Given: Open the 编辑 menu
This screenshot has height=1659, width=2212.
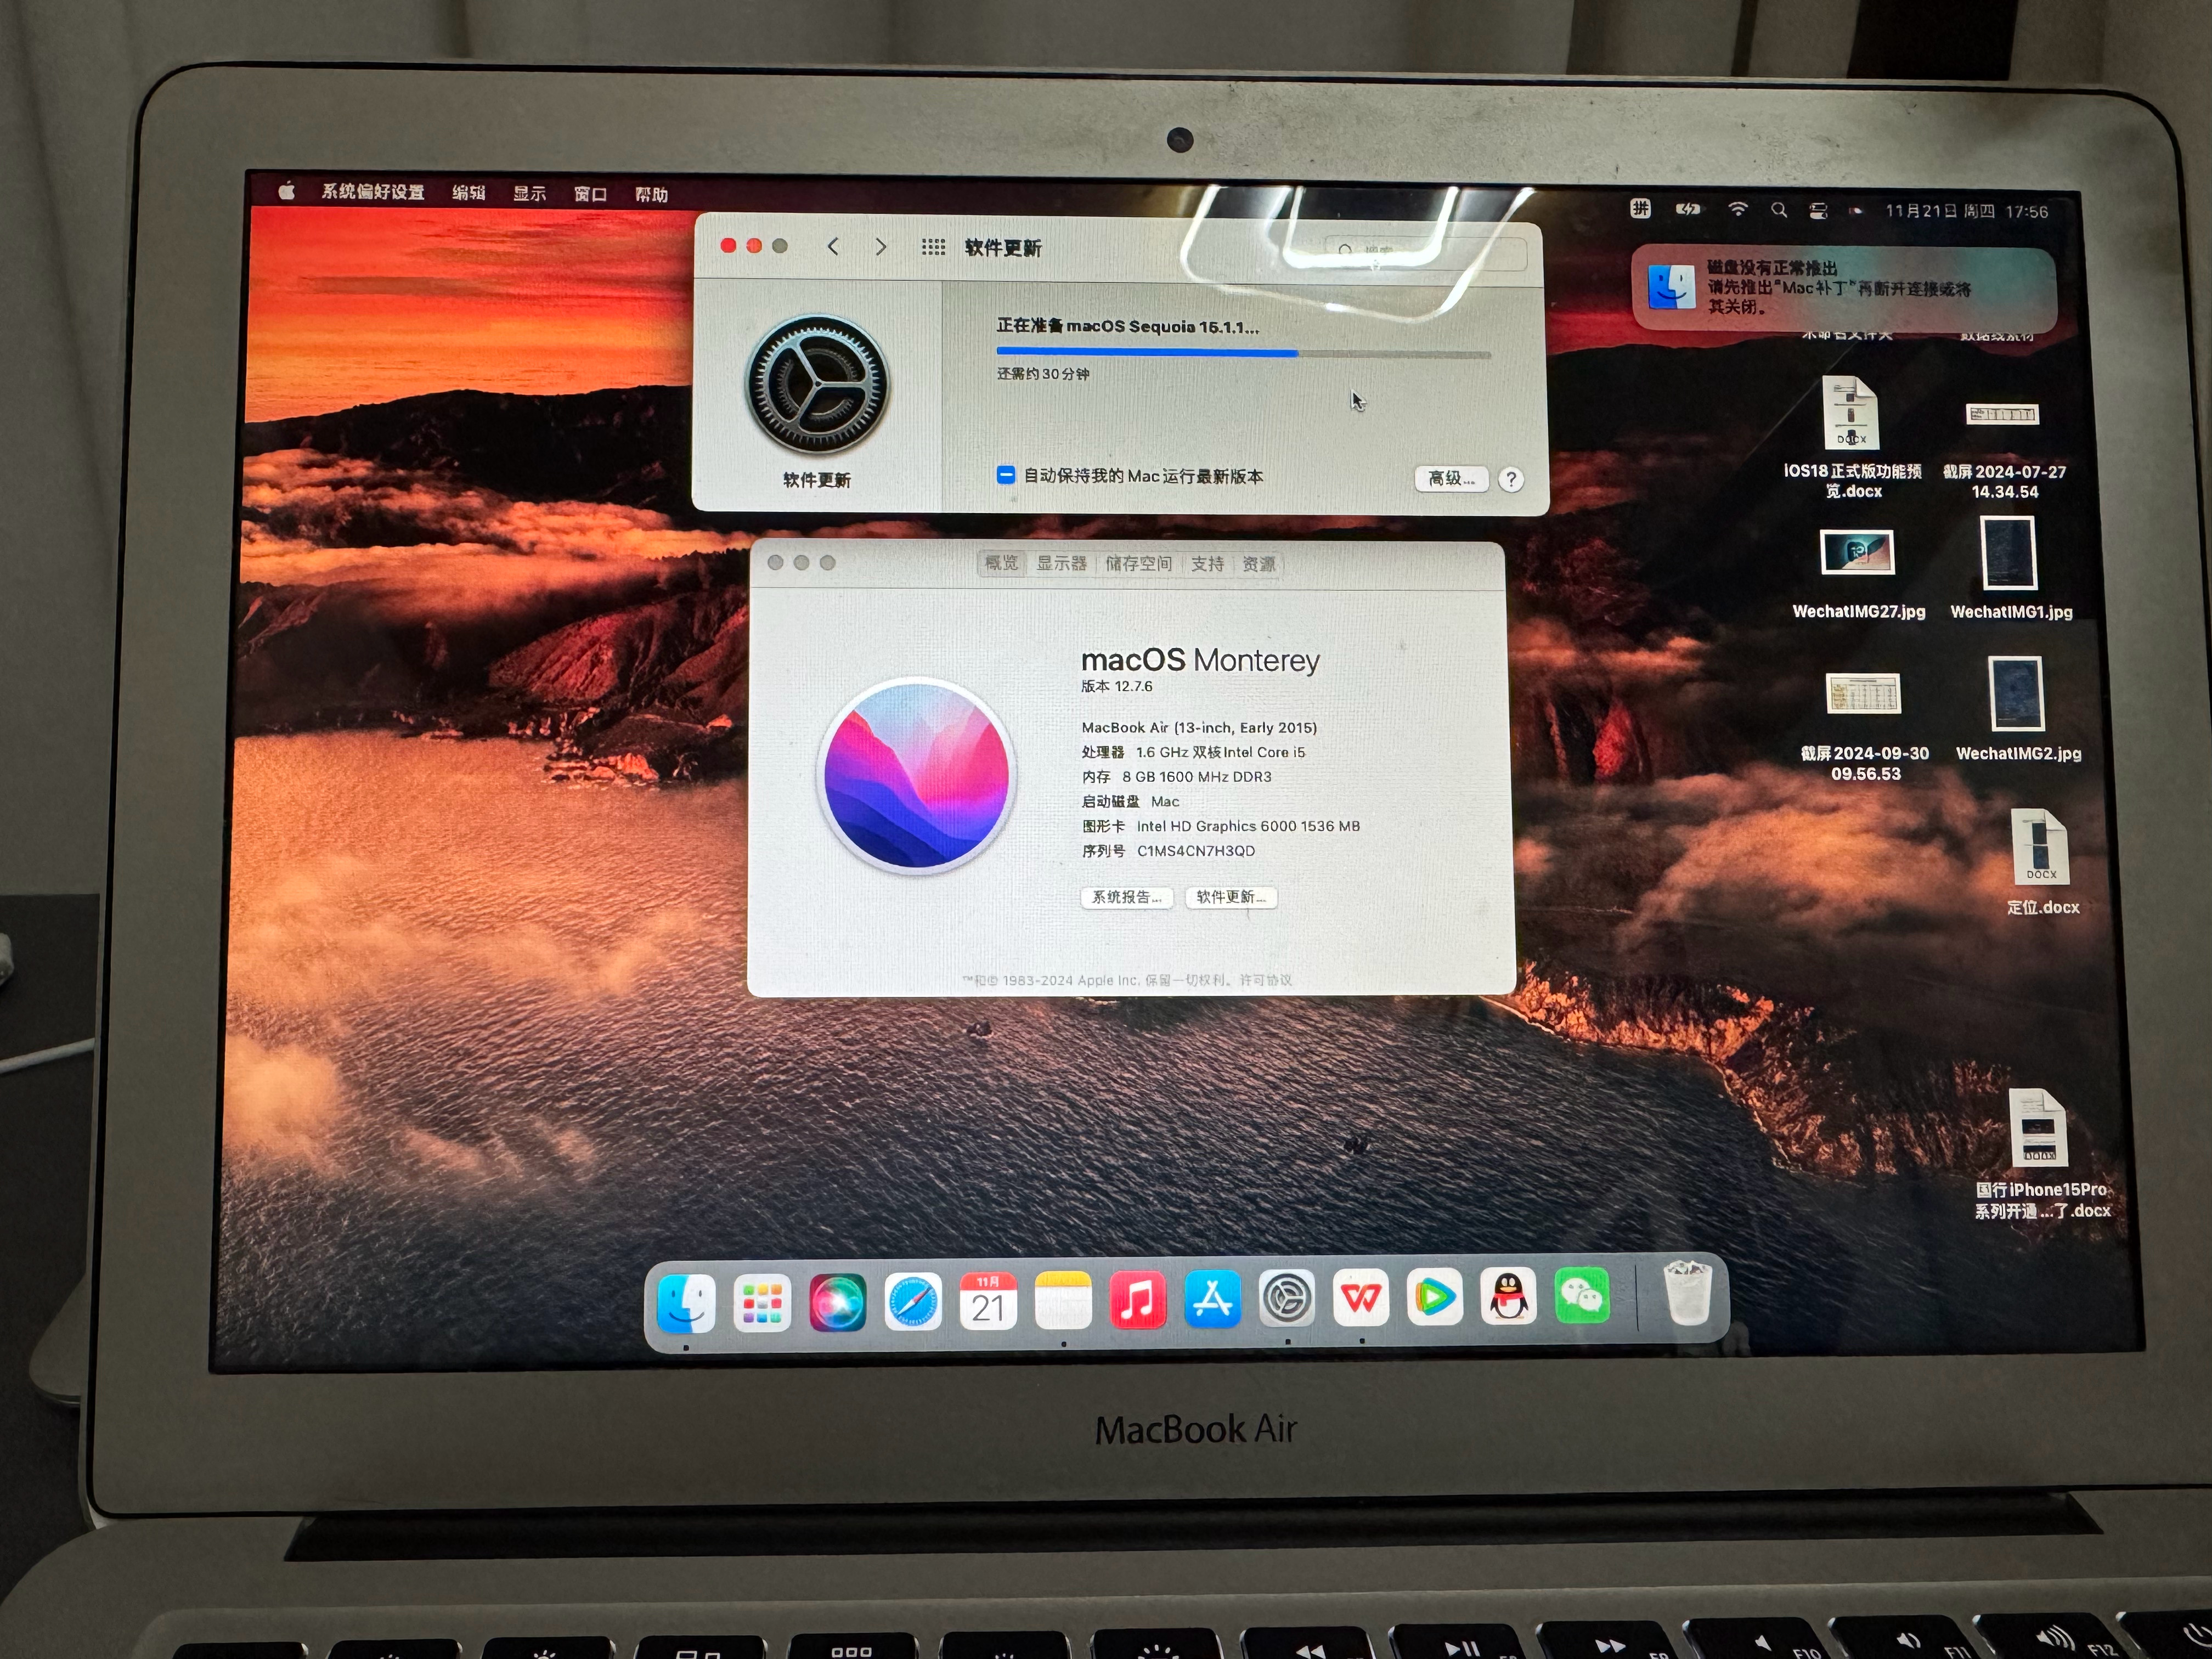Looking at the screenshot, I should click(468, 192).
